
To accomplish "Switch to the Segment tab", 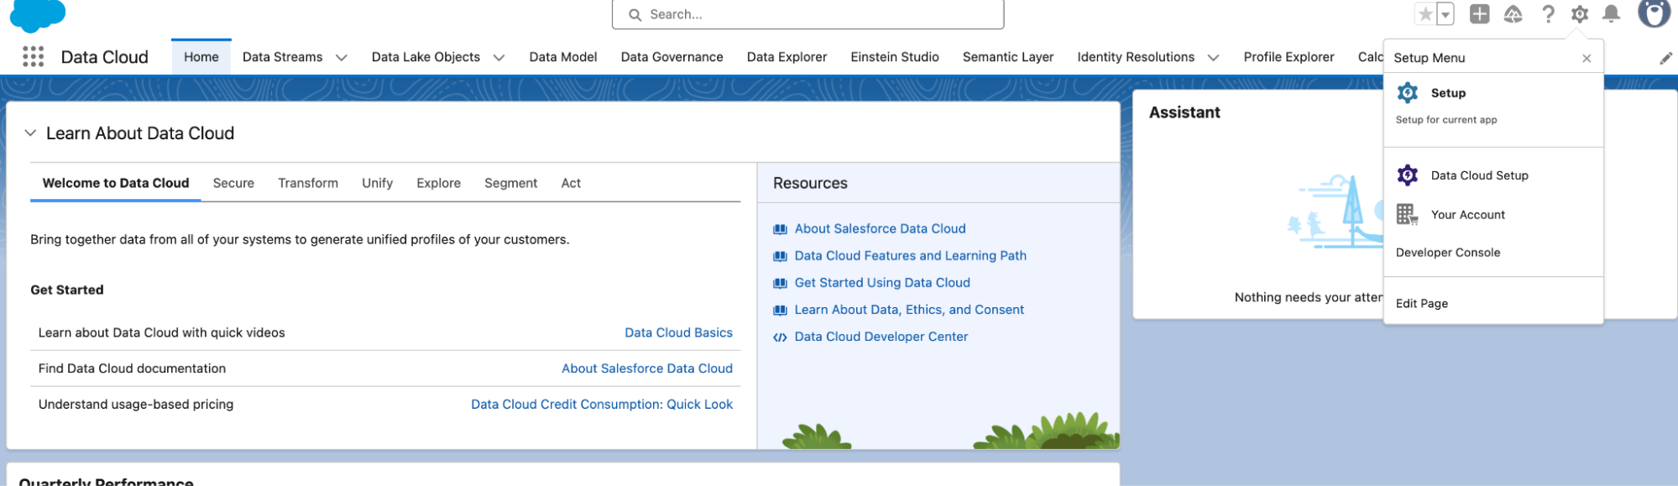I will tap(510, 183).
